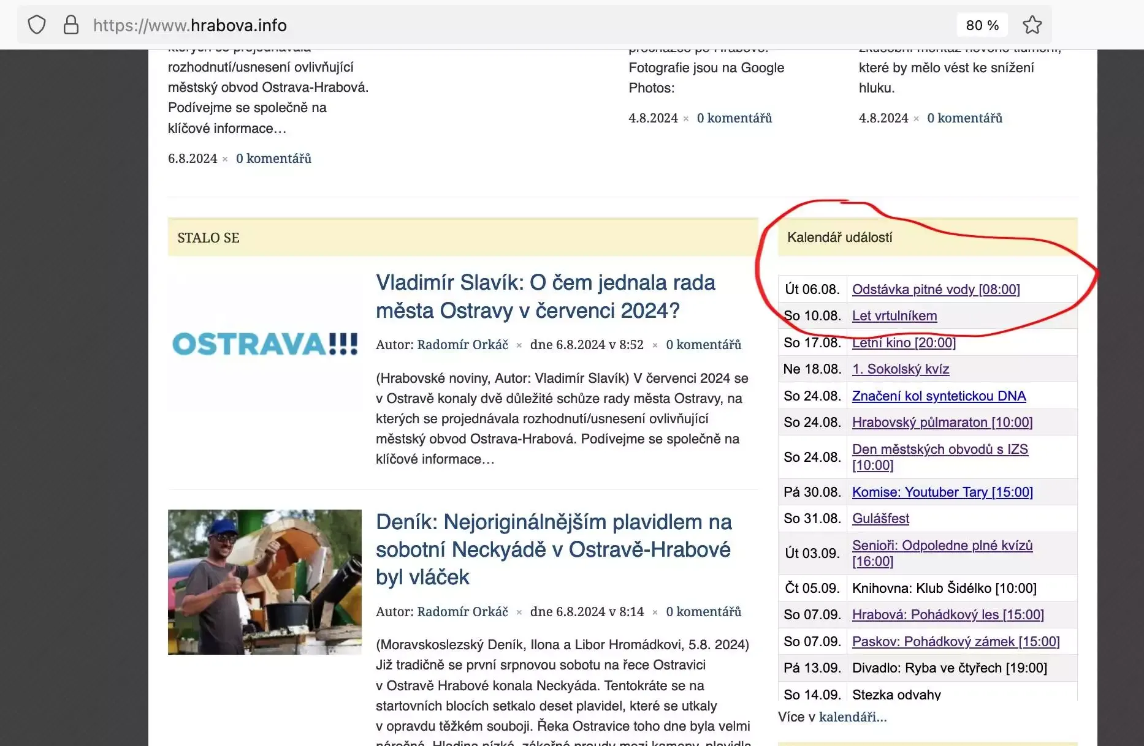1144x746 pixels.
Task: Open Značení kol syntetickou DNA event
Action: [x=939, y=396]
